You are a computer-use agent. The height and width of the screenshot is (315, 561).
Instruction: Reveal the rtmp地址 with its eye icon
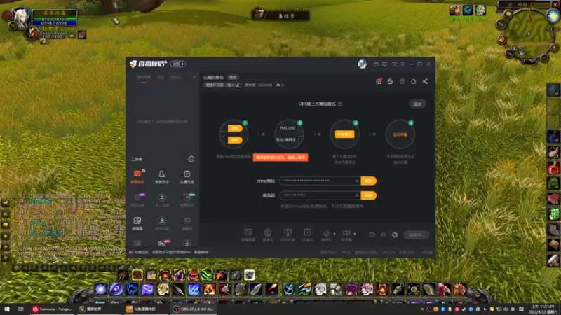pos(357,181)
